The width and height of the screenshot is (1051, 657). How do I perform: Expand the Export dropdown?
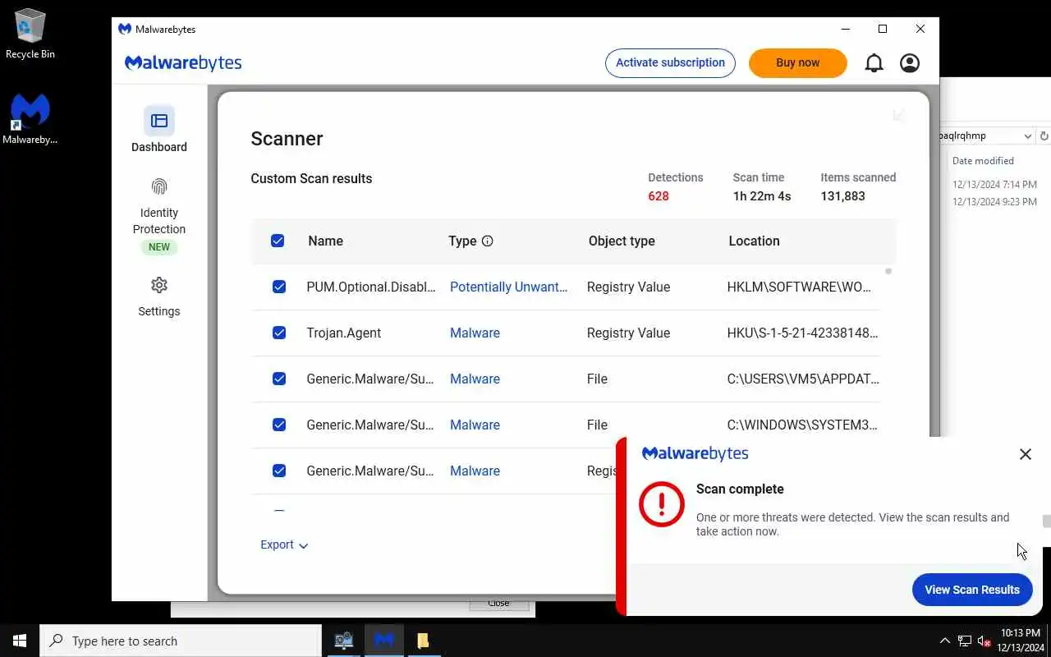tap(284, 544)
